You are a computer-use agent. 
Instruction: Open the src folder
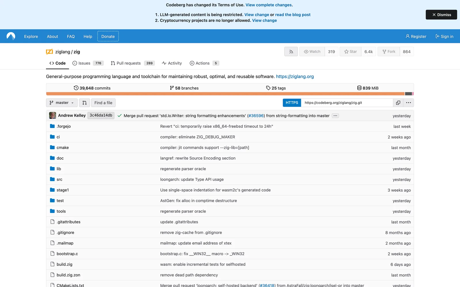click(x=60, y=179)
